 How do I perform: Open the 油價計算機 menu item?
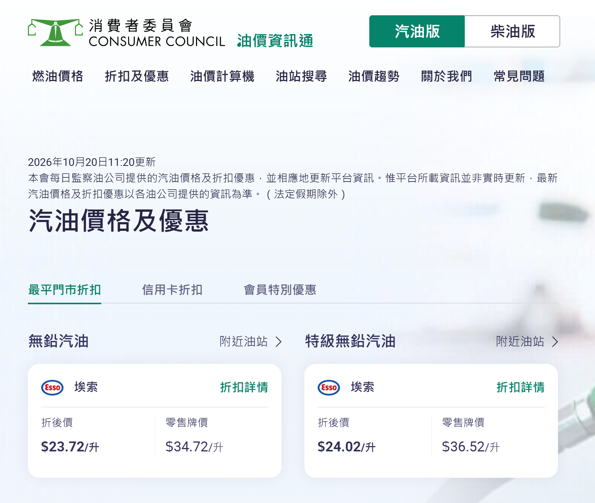222,76
